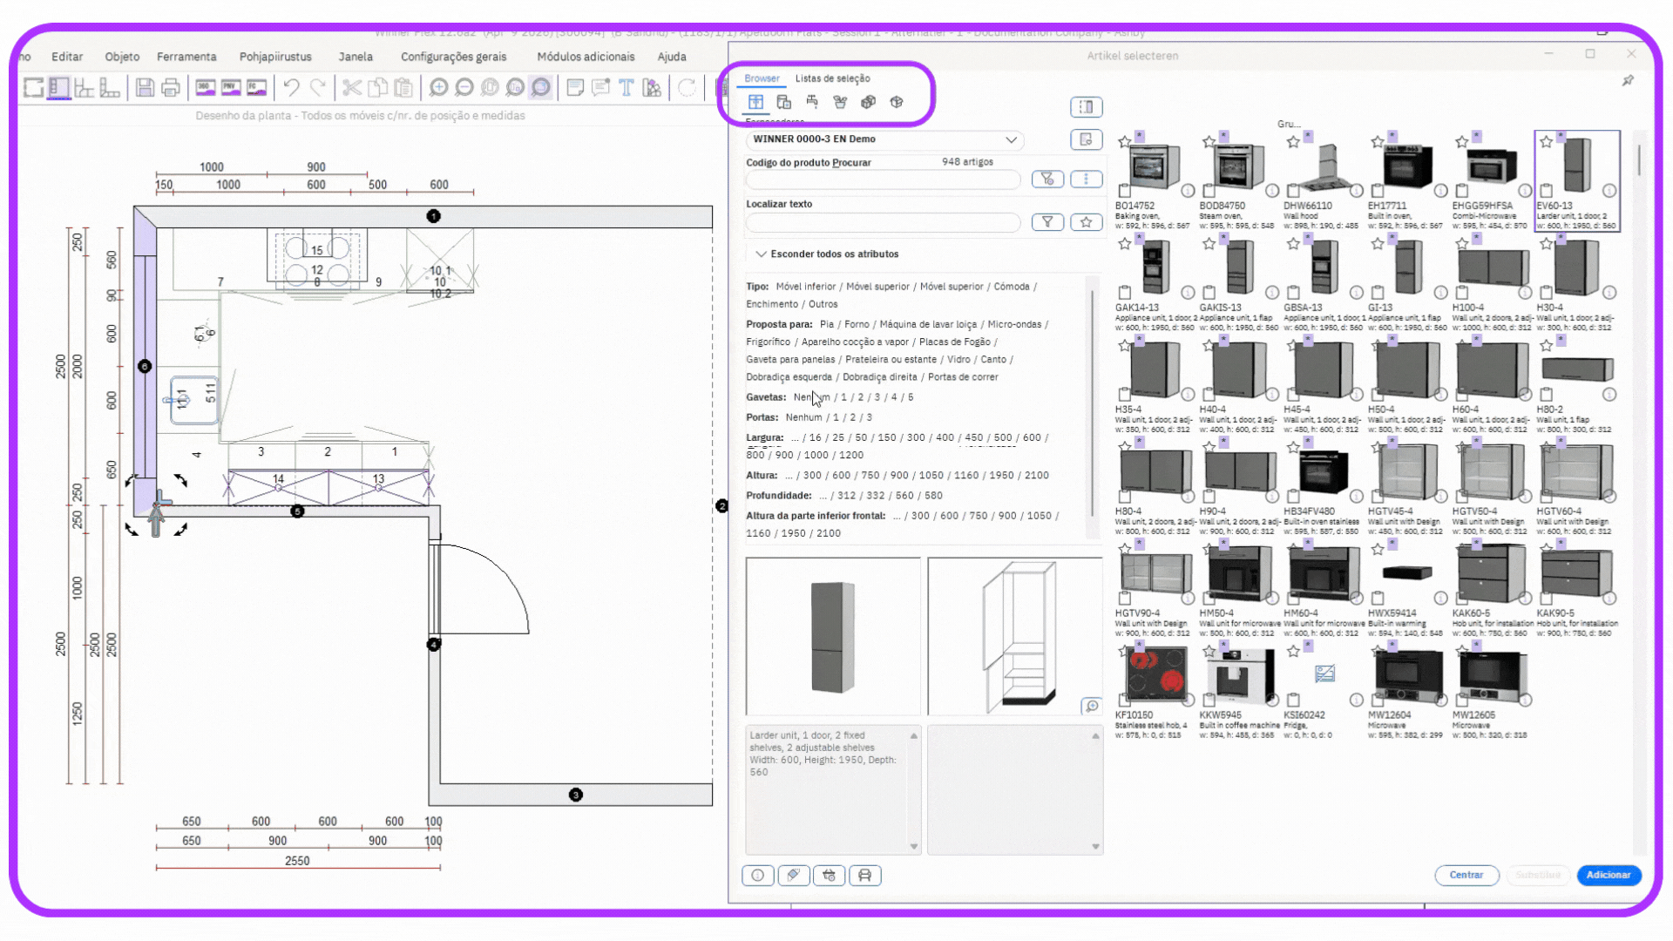1673x941 pixels.
Task: Select the plant accessories category icon
Action: pyautogui.click(x=840, y=102)
